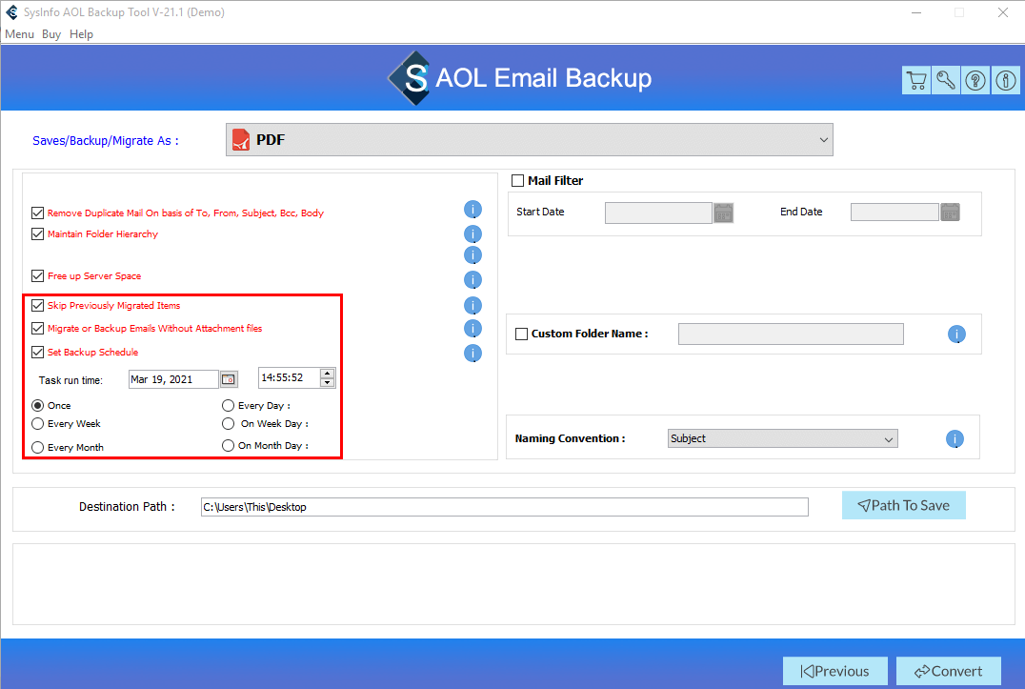This screenshot has width=1025, height=689.
Task: Click the app icon in title bar
Action: point(11,11)
